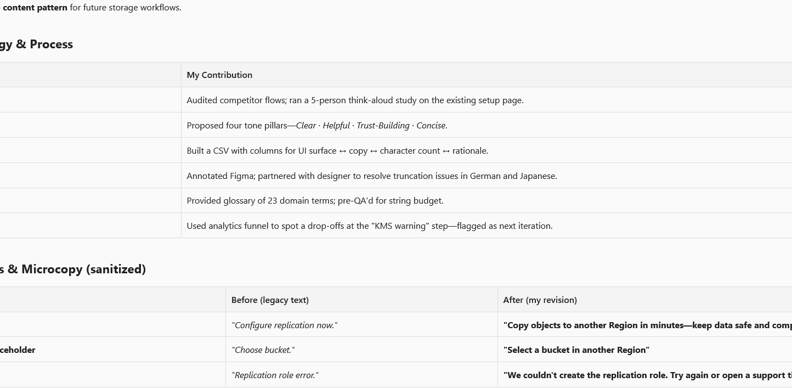Click the "& Process" section heading
Image resolution: width=792 pixels, height=388 pixels.
[x=44, y=44]
